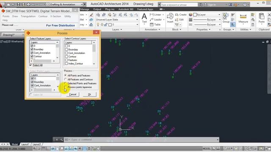Uncheck Cont_Annotation in Select Feature Layers

(32, 53)
